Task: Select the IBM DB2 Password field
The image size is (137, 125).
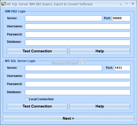Action: pyautogui.click(x=78, y=35)
